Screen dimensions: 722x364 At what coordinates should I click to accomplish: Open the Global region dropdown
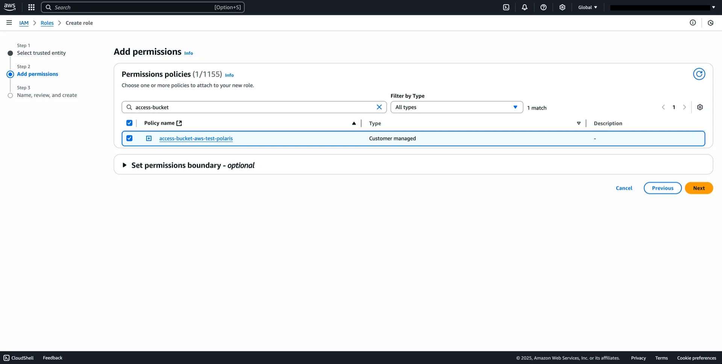pyautogui.click(x=588, y=7)
